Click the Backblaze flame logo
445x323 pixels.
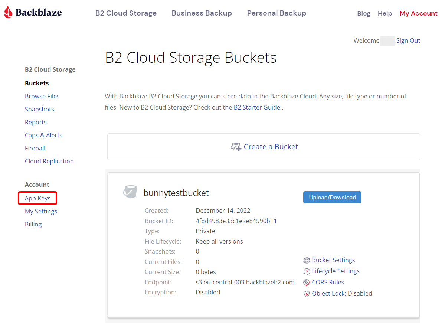[x=8, y=12]
